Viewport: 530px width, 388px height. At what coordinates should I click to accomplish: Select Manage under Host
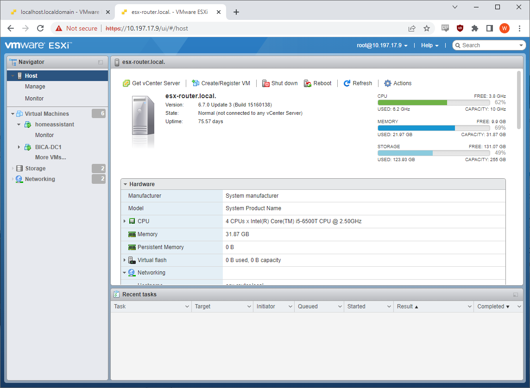tap(35, 87)
